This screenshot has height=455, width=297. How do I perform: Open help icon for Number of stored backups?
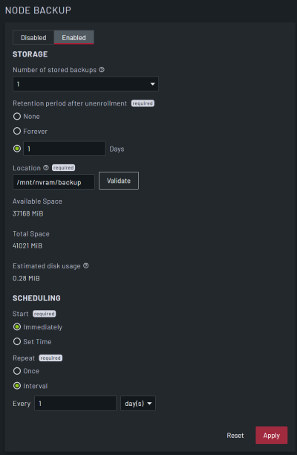[102, 70]
